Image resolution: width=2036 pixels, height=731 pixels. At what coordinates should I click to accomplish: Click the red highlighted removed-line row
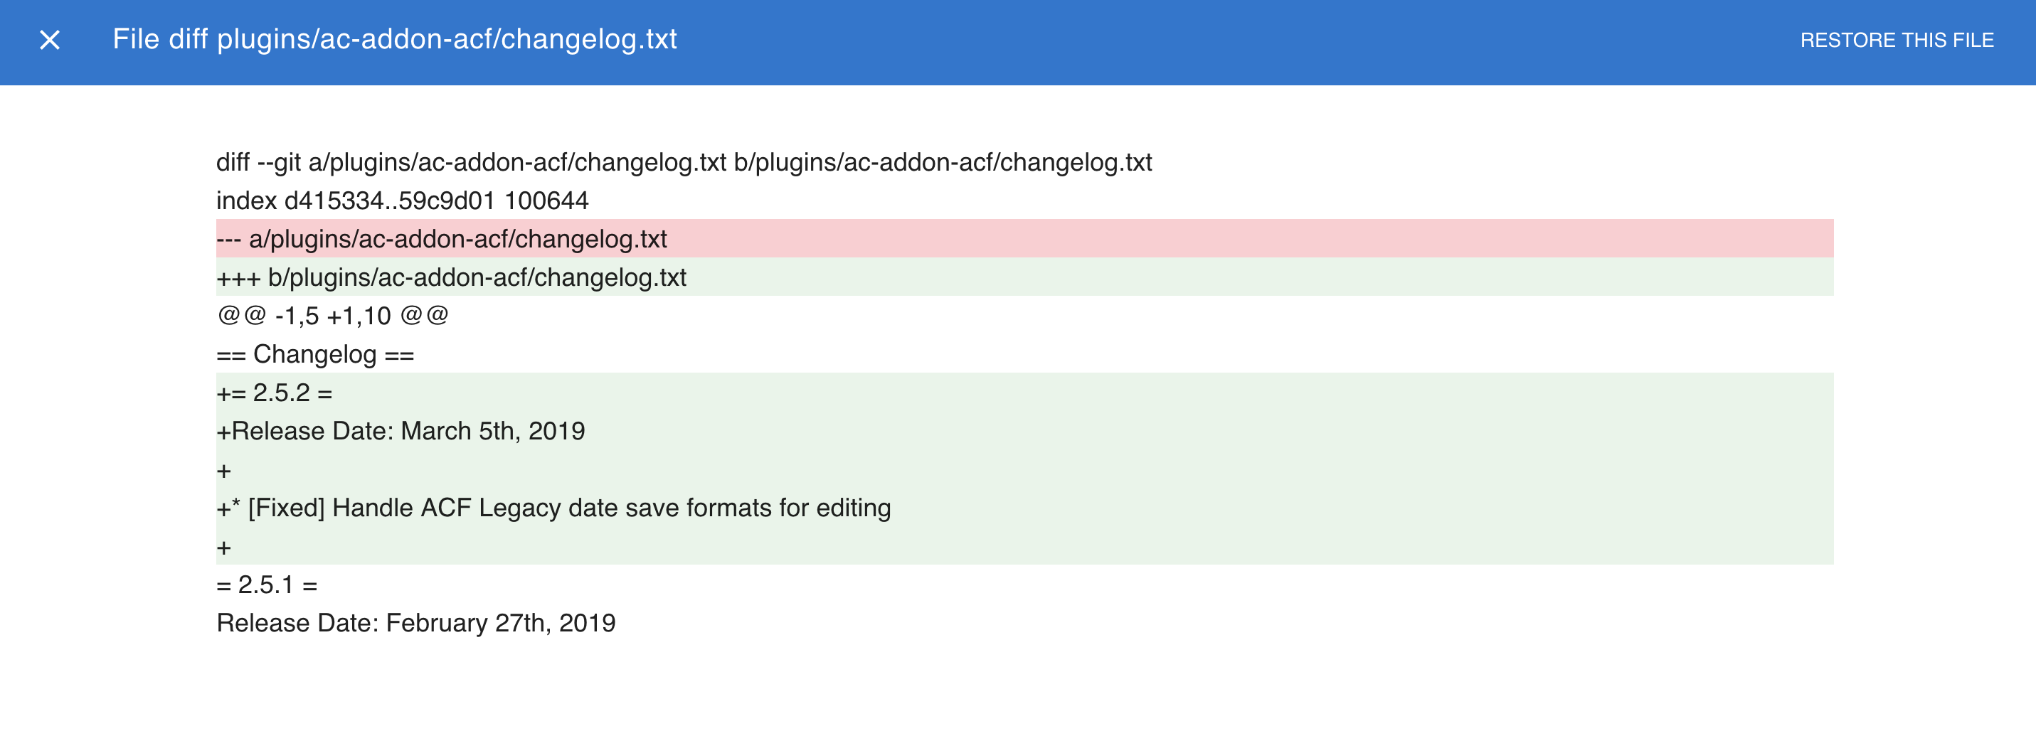pos(1024,239)
